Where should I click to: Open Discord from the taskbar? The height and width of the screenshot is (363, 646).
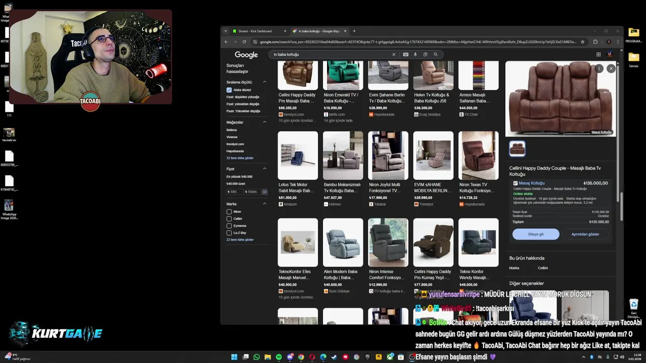coord(290,357)
